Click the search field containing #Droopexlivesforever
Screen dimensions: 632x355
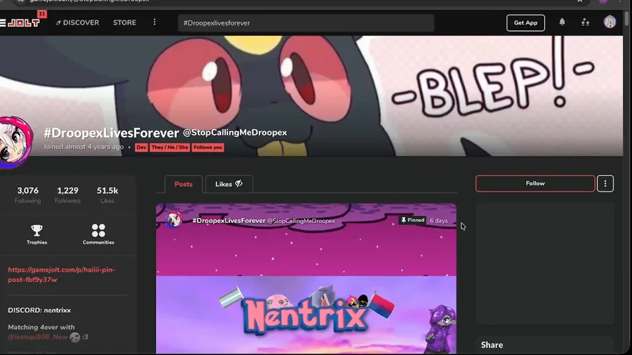click(306, 23)
